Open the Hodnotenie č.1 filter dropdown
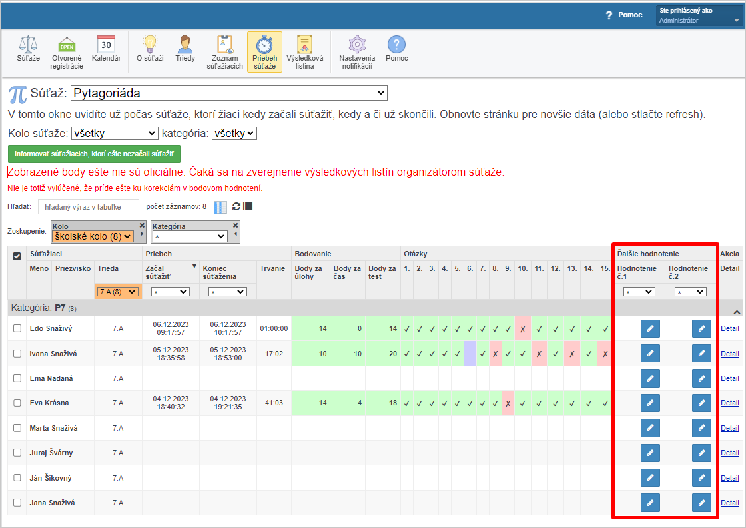 [x=639, y=292]
